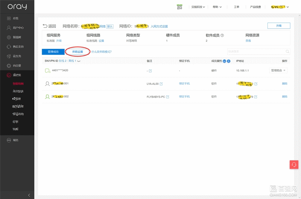Click 绑定手机 for FLYBABYS-PC row

pos(184,96)
